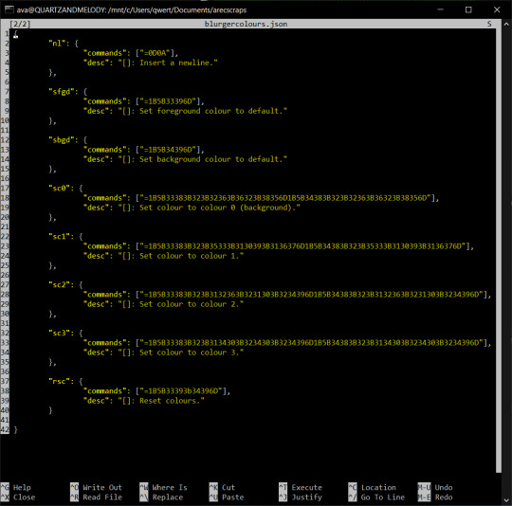Click the Execute shortcut label
Screen dimensions: 512x506
pos(306,487)
